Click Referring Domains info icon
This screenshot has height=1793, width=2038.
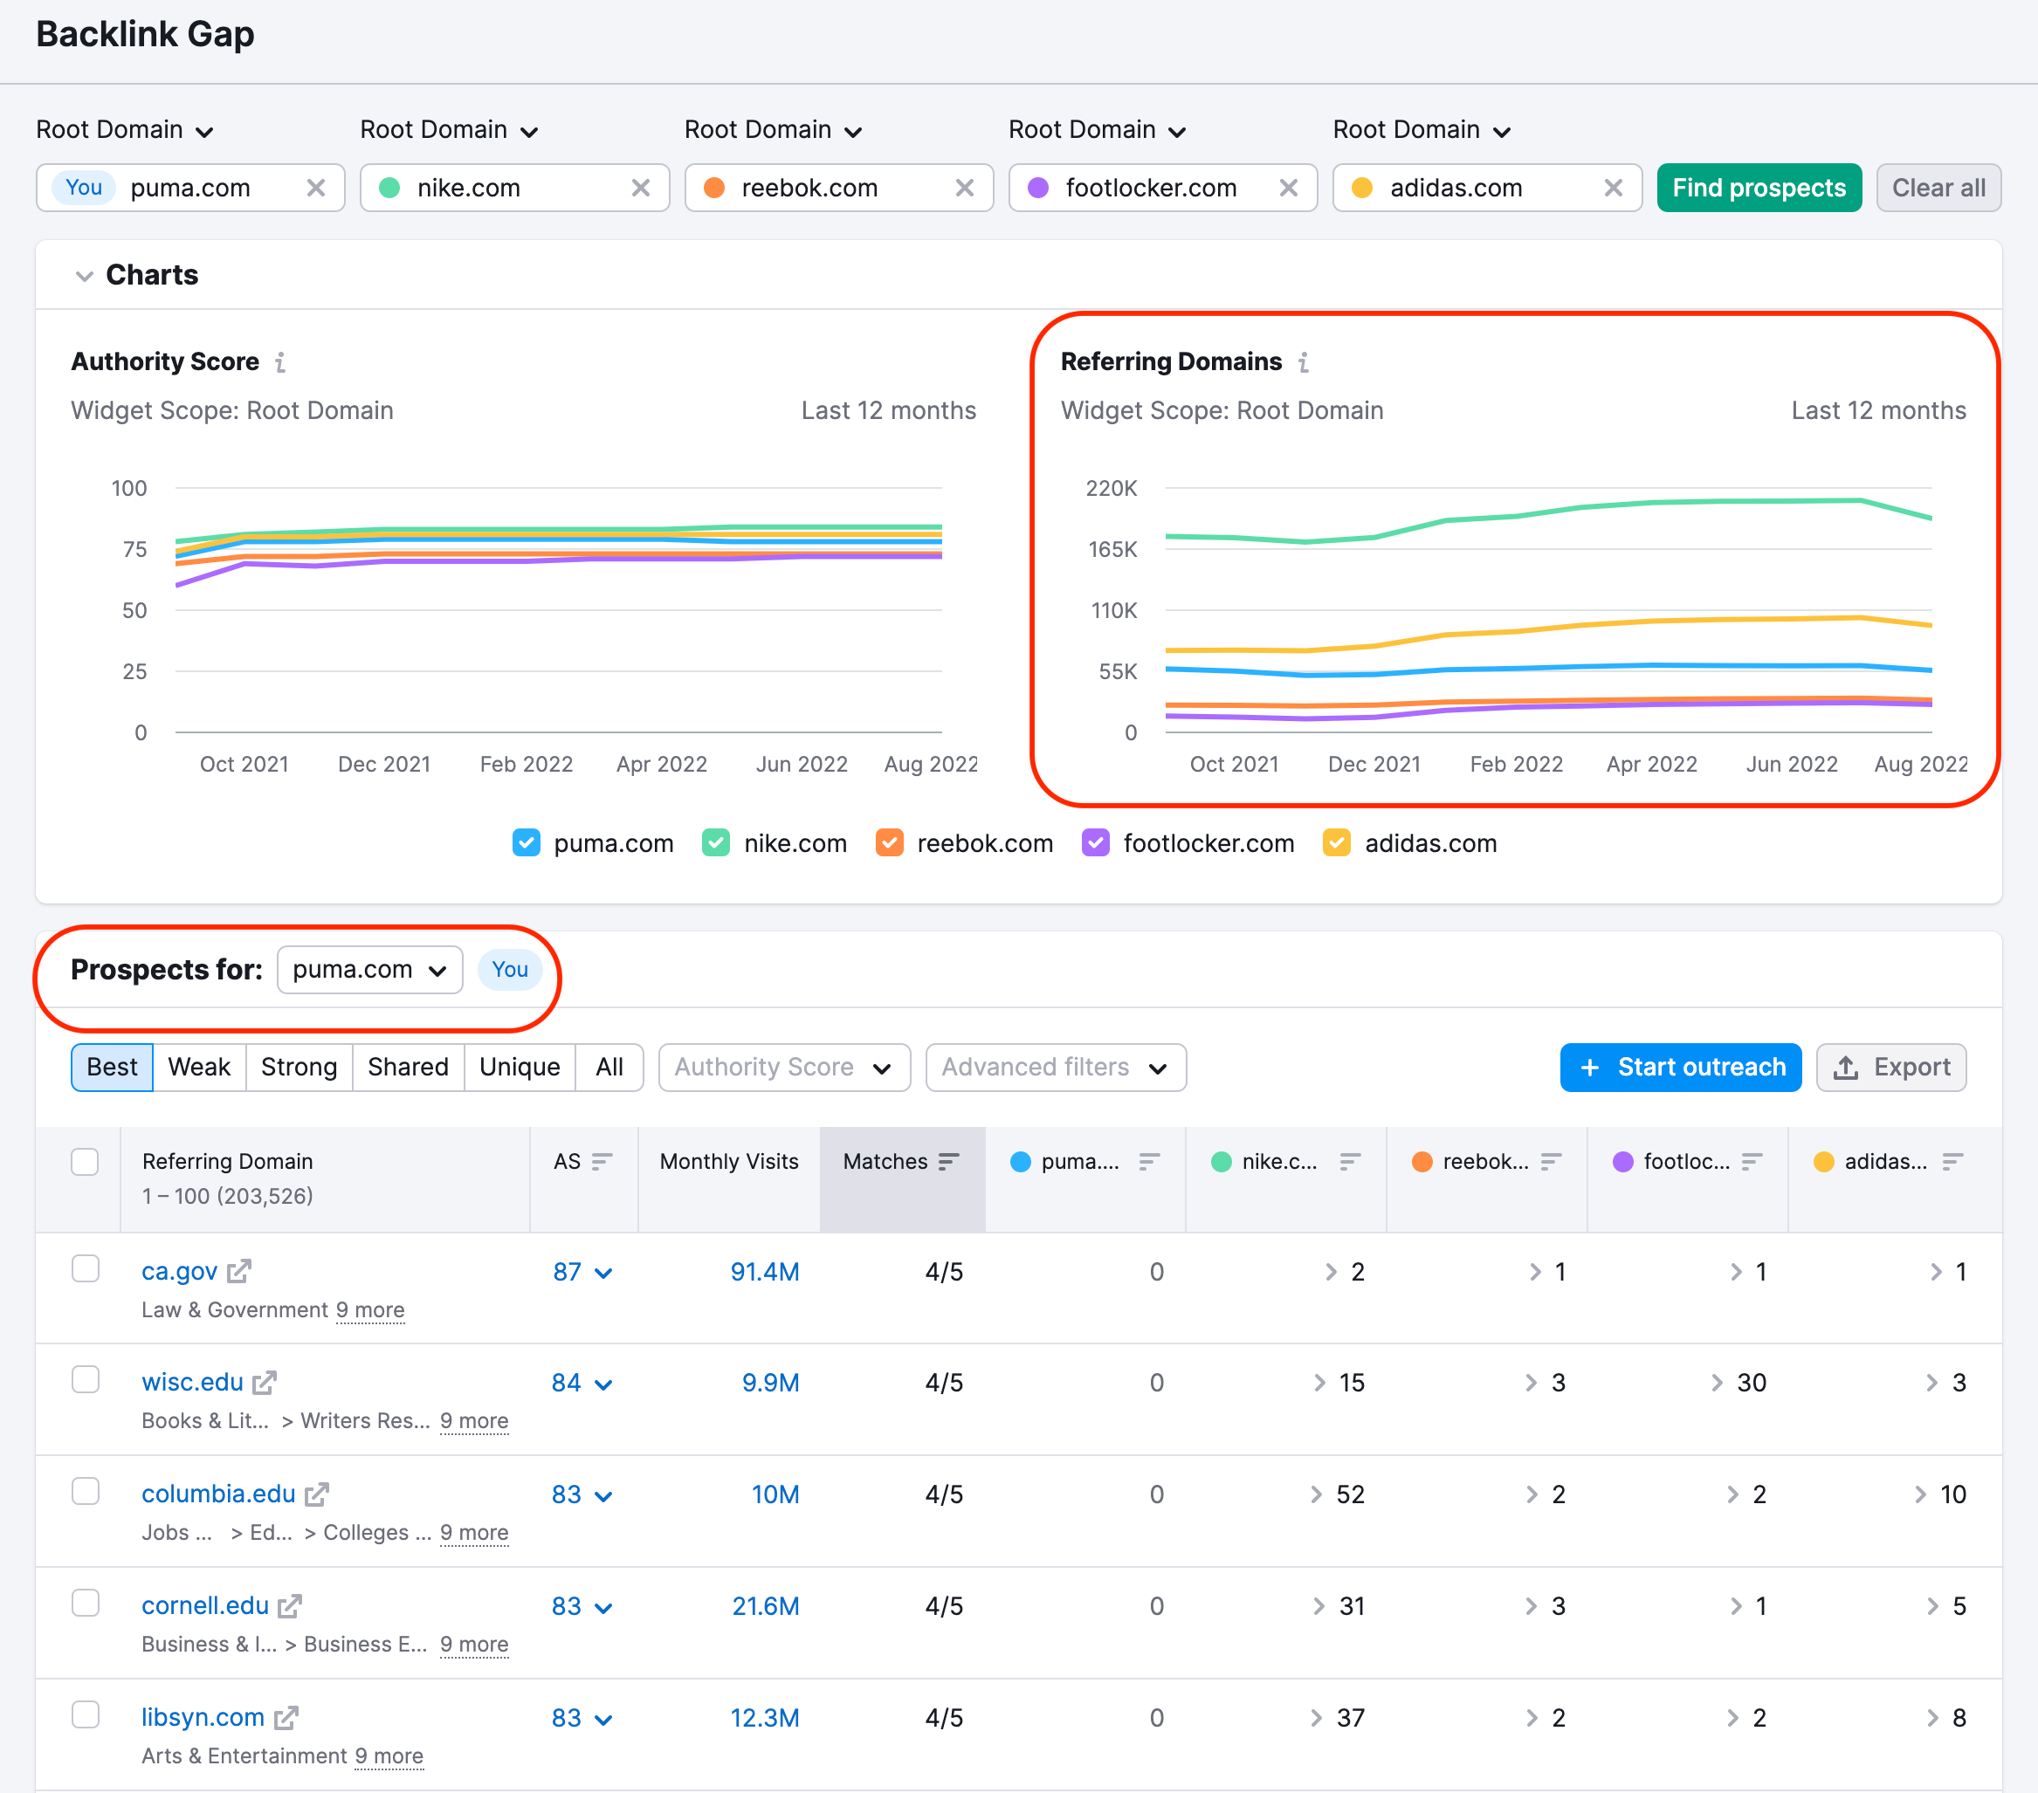tap(1303, 361)
